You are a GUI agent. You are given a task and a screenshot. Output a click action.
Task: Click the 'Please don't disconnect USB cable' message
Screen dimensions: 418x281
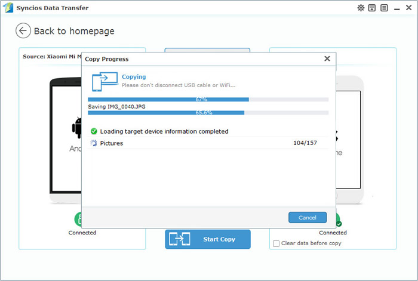tap(179, 85)
